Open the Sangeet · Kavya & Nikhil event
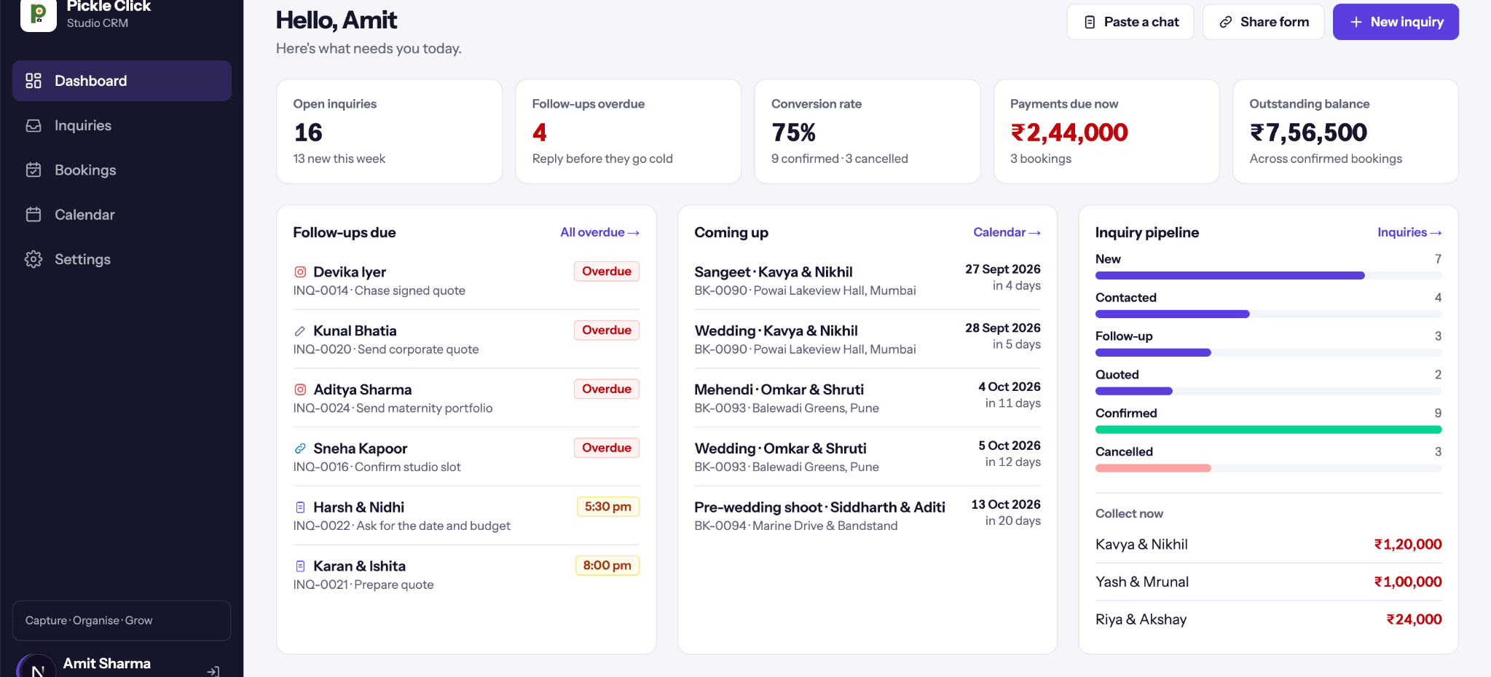 click(x=867, y=280)
